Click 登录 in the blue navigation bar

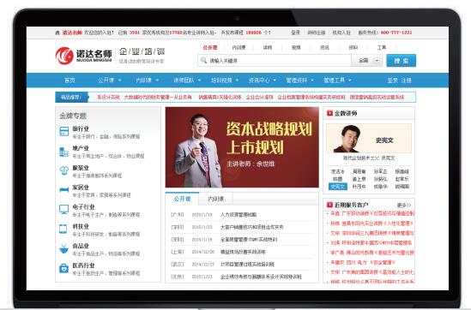click(x=392, y=80)
